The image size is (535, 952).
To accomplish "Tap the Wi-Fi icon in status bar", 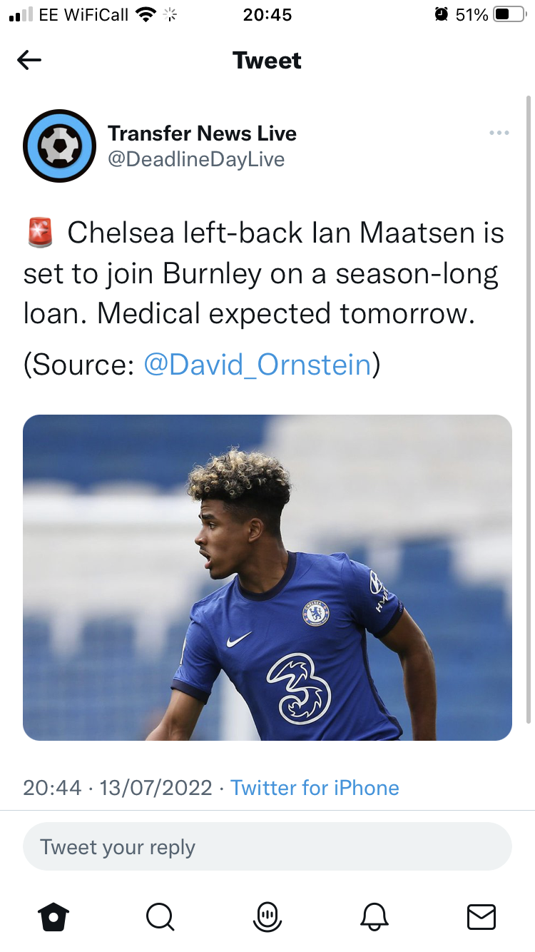I will point(146,15).
